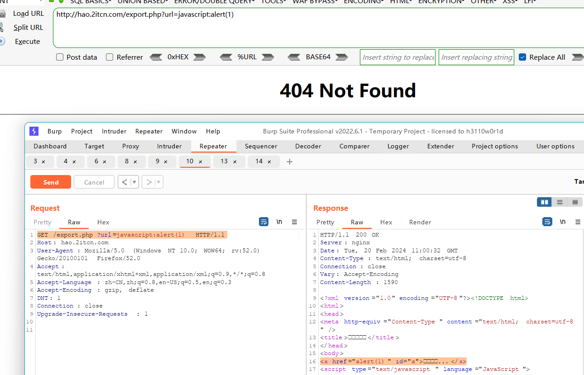Select Render view in Response panel
Image resolution: width=584 pixels, height=375 pixels.
pos(420,222)
